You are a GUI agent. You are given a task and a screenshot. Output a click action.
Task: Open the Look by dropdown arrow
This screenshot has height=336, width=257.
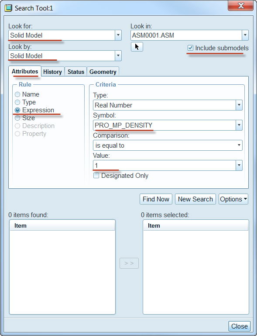pyautogui.click(x=118, y=56)
